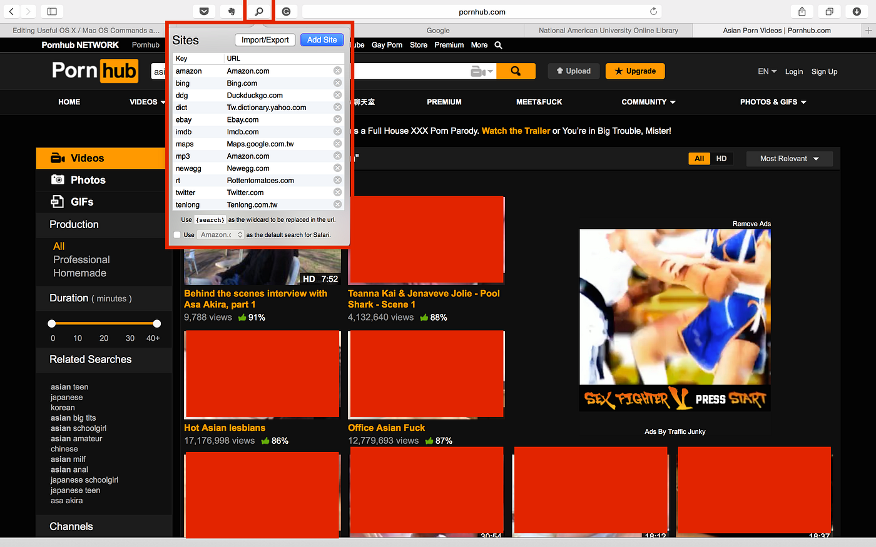Remove the ddg site entry
The width and height of the screenshot is (876, 547).
pyautogui.click(x=337, y=95)
